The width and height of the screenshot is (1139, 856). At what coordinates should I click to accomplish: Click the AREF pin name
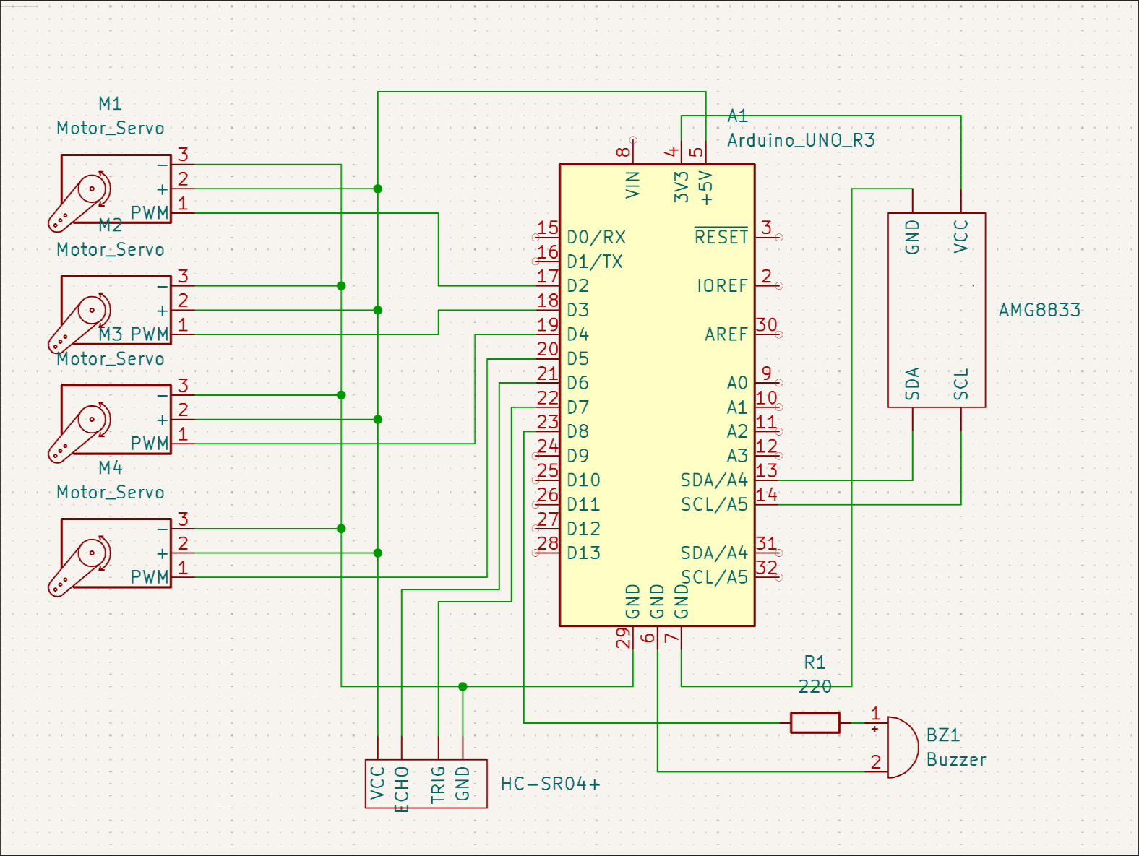click(x=726, y=334)
